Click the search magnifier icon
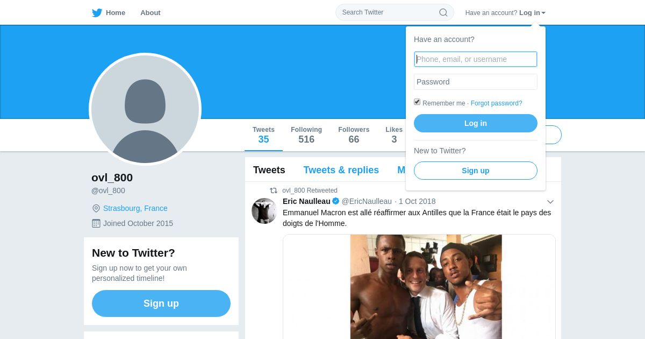Image resolution: width=645 pixels, height=339 pixels. tap(443, 12)
